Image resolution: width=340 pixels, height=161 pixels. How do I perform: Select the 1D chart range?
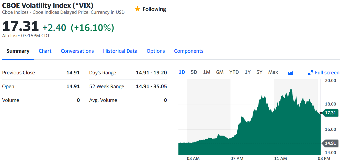(x=182, y=72)
